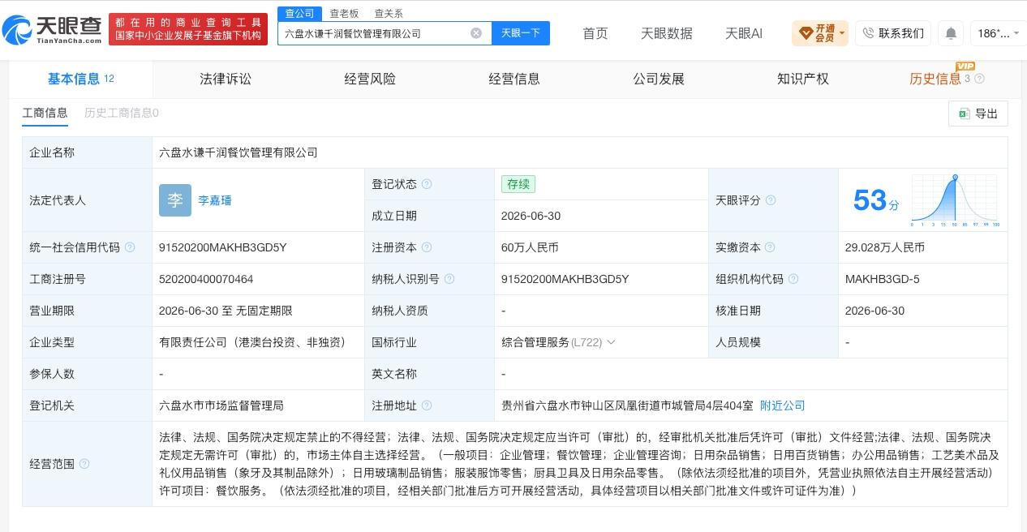Switch to the 历史信息 tab
Screen dimensions: 1027x532
click(x=935, y=79)
